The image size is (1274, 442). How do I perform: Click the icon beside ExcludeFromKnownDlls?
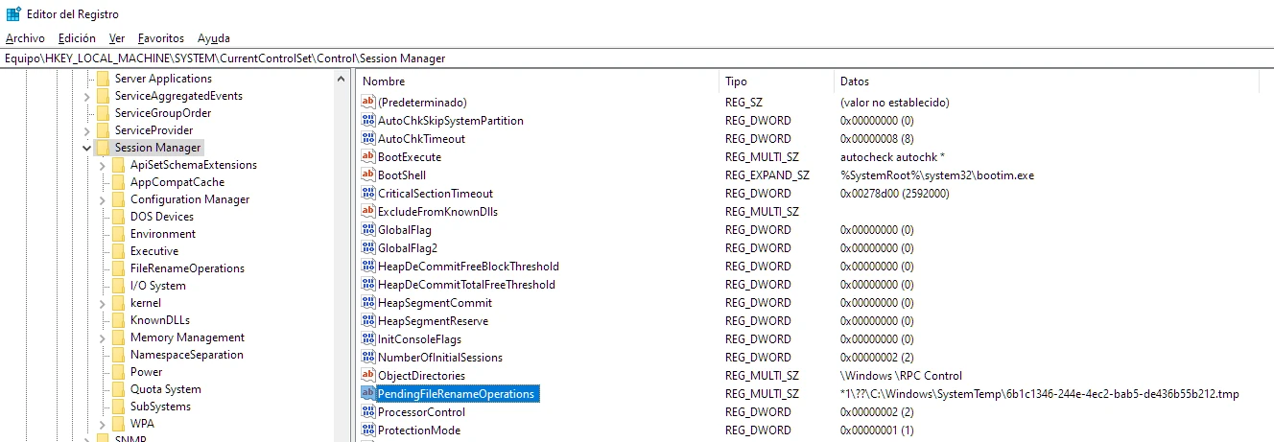pyautogui.click(x=367, y=211)
